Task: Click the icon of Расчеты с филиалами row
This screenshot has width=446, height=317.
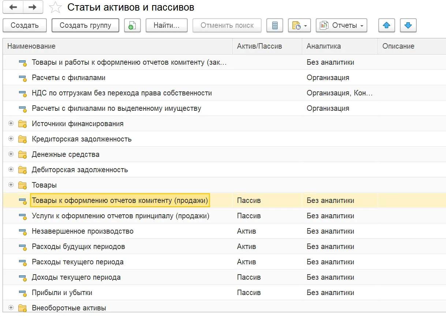Action: [x=23, y=78]
